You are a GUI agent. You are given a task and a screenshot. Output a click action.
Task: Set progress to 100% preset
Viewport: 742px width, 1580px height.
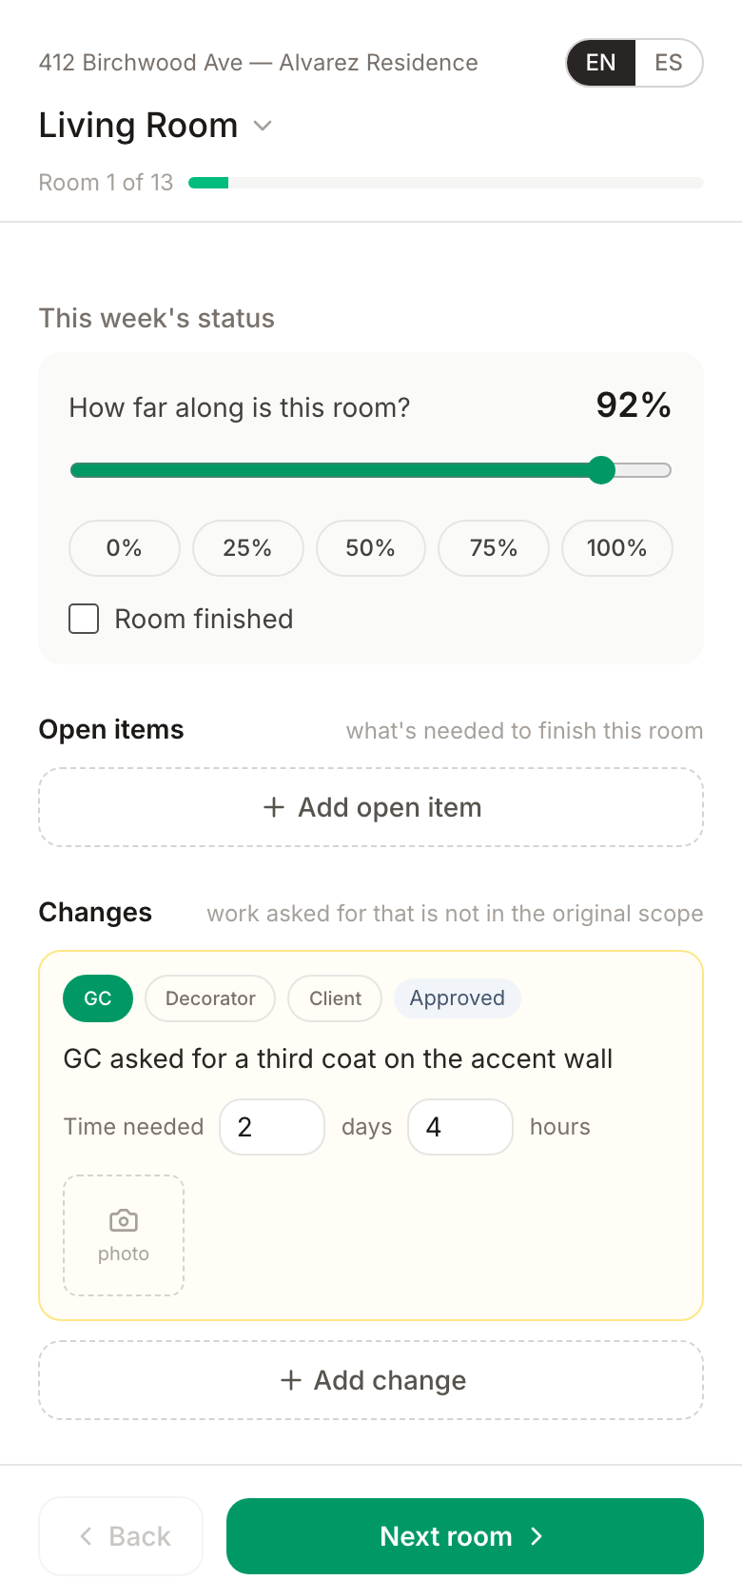(x=617, y=548)
